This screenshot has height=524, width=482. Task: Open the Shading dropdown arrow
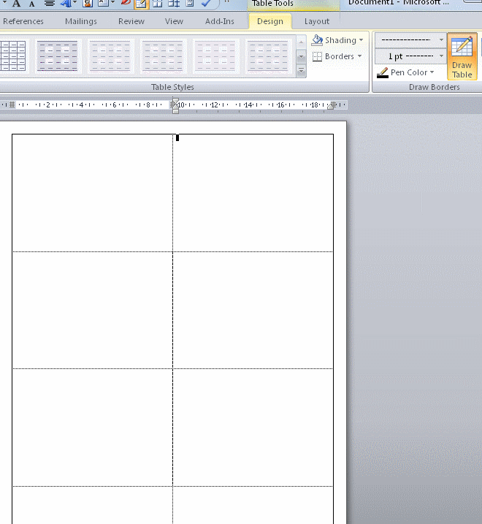[361, 40]
